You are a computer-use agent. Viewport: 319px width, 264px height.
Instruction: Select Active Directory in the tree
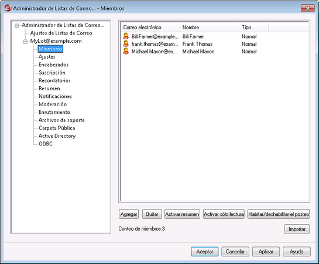[57, 136]
